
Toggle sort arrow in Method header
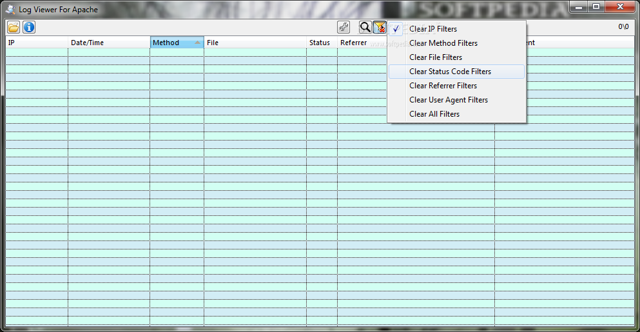[198, 43]
